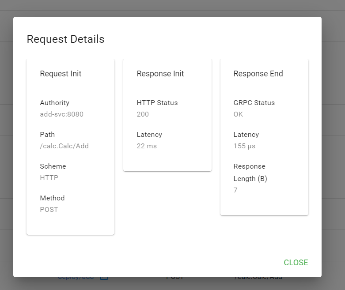Screen dimensions: 345x290
Task: Click the /calc.Calc/Add path value in the dialog
Action: click(64, 146)
